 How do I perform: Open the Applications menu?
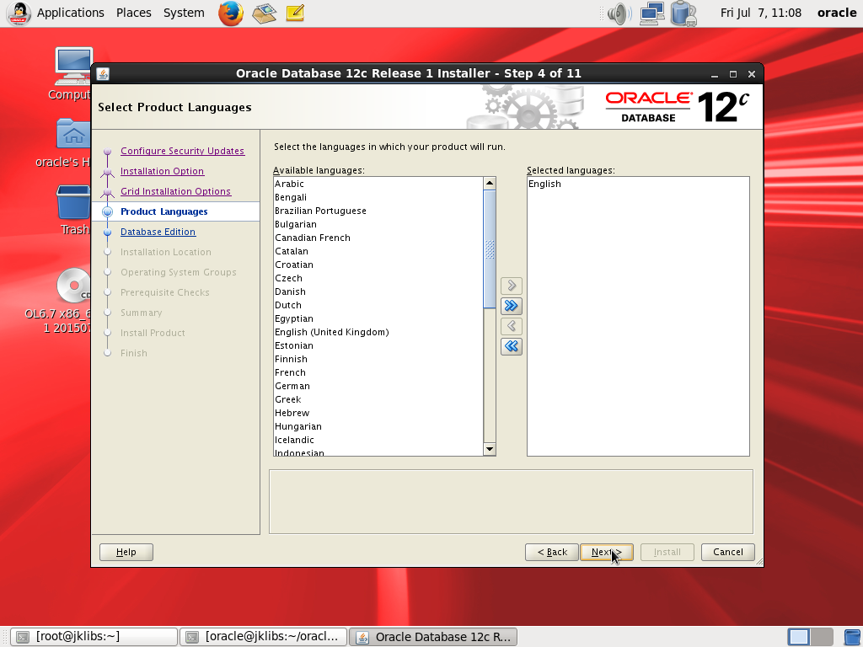71,13
